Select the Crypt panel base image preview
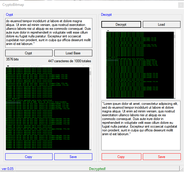The width and height of the screenshot is (184, 172). click(x=48, y=107)
